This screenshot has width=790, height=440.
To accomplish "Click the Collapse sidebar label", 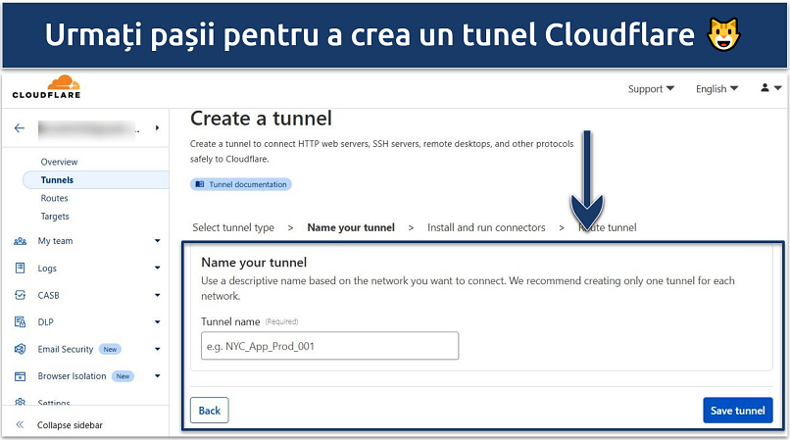I will tap(70, 425).
